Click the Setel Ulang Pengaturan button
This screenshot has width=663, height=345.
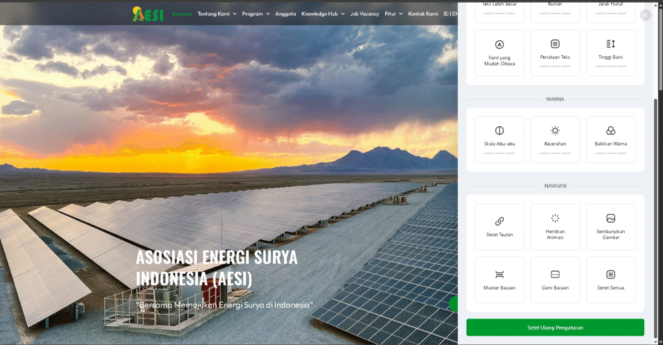click(x=555, y=328)
